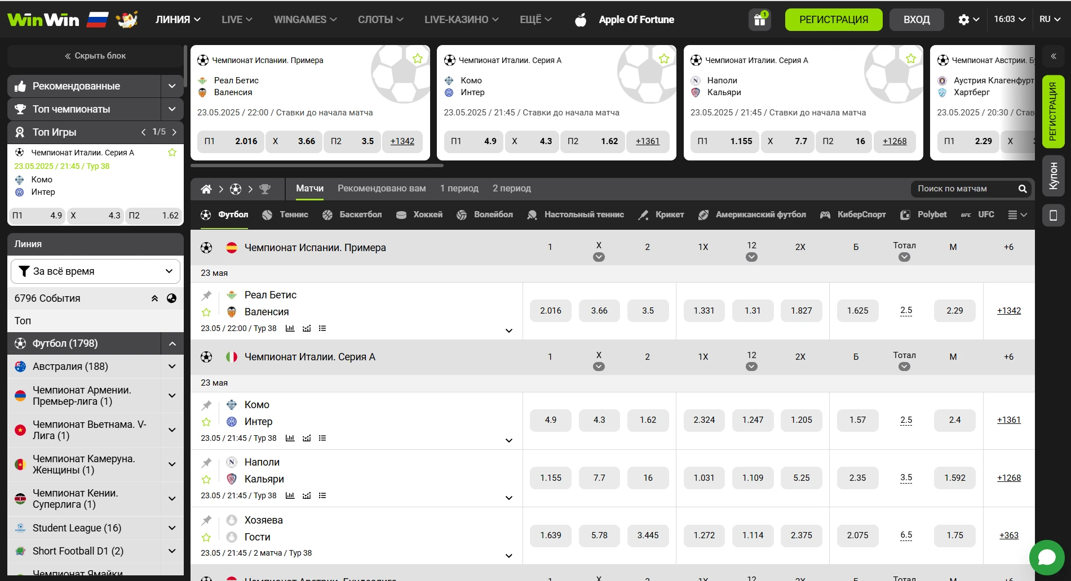Open statistics chart icon for Реал Бетис match

coord(290,328)
